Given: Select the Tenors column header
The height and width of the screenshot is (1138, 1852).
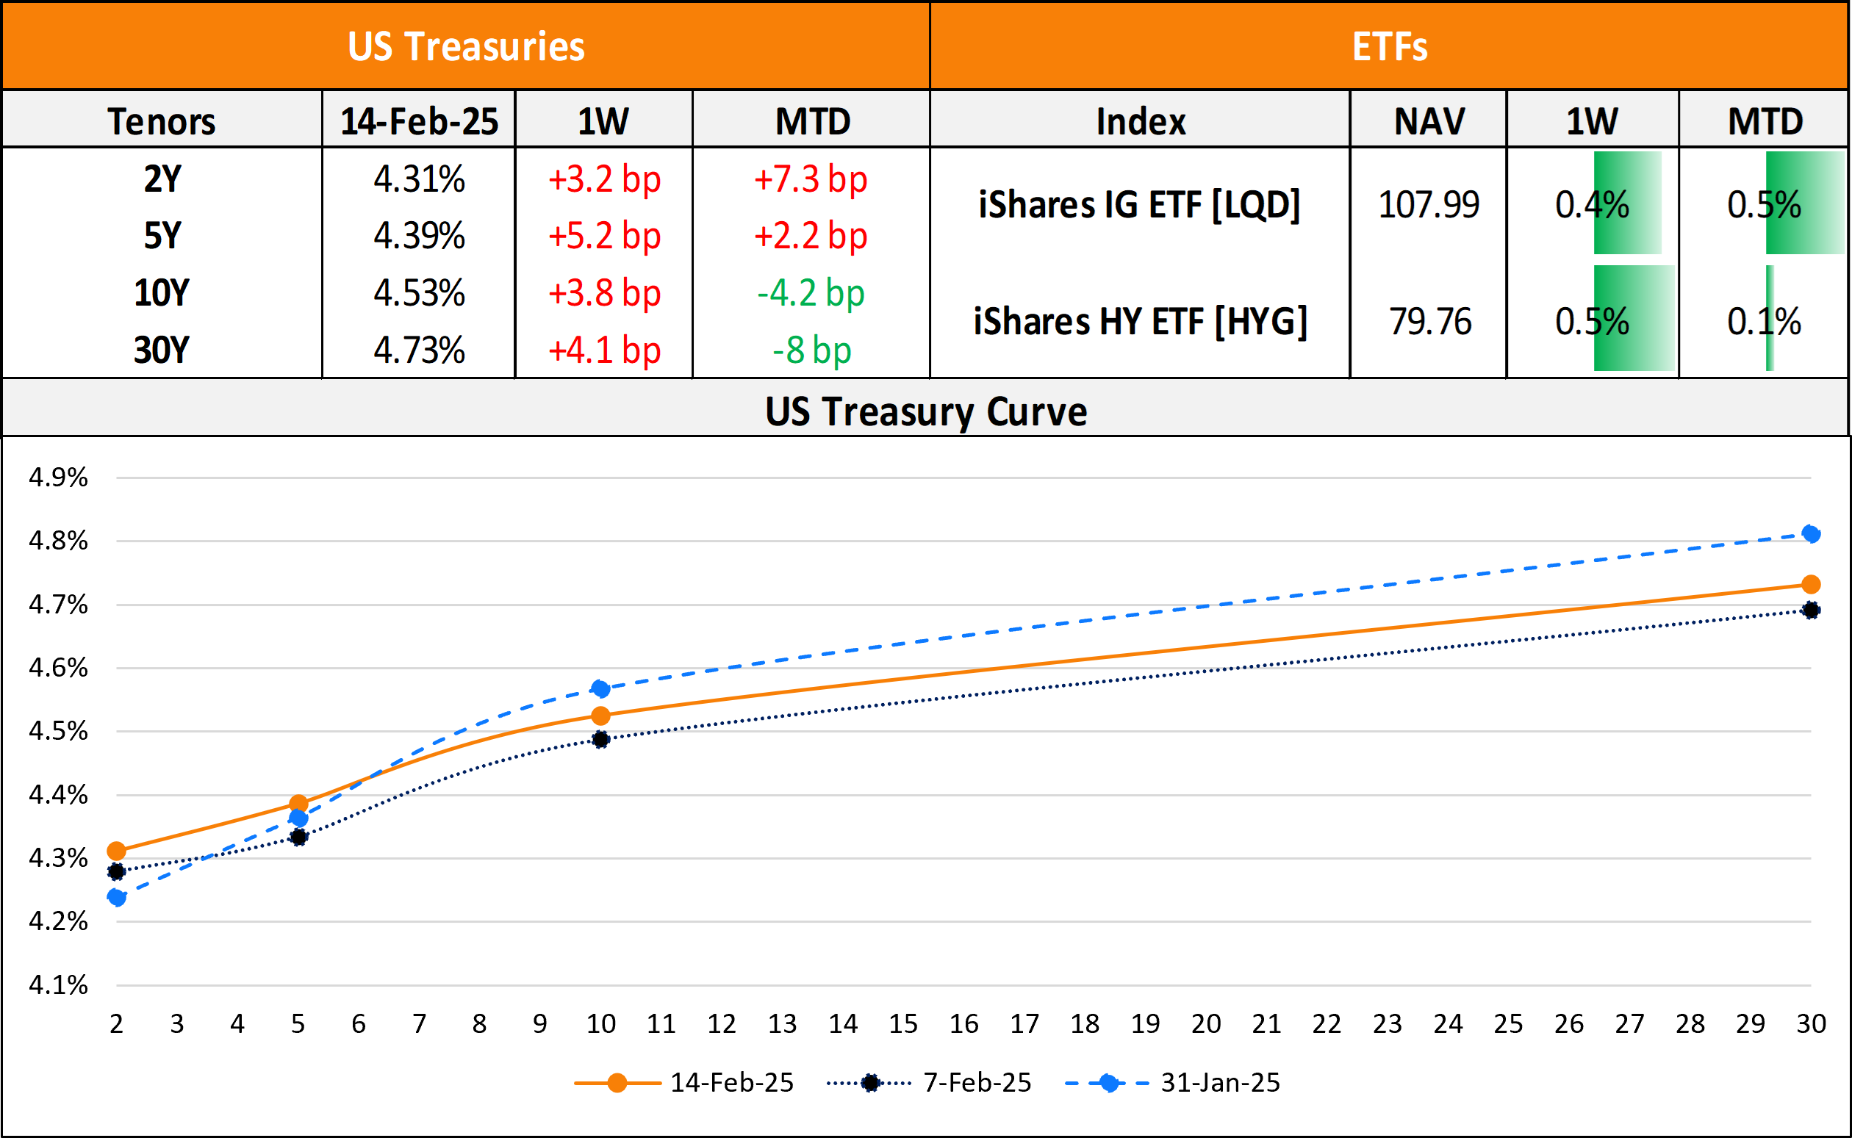Looking at the screenshot, I should [x=162, y=121].
